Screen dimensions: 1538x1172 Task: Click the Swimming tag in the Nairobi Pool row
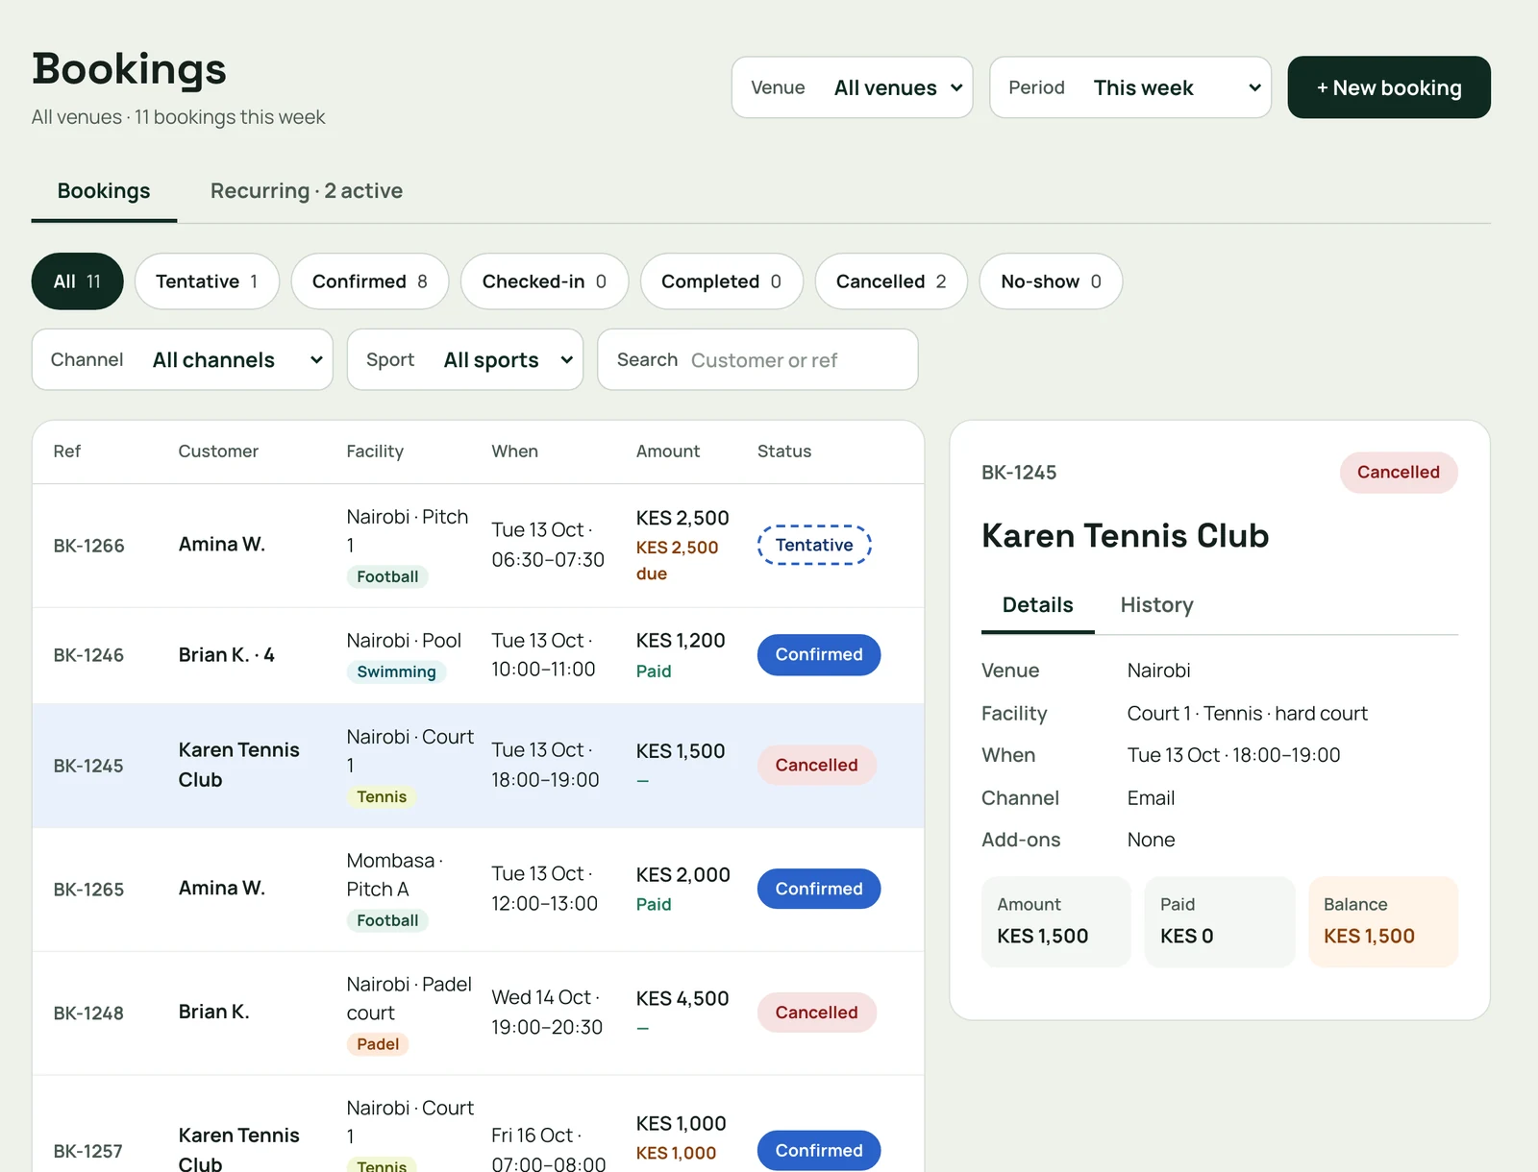396,671
